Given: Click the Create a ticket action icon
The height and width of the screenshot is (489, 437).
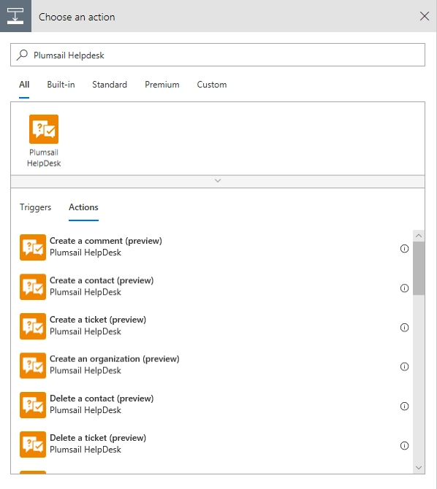Looking at the screenshot, I should click(x=33, y=326).
